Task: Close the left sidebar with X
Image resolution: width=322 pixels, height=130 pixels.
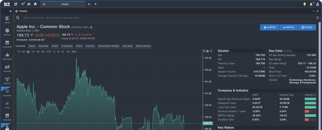Action: [x=10, y=11]
